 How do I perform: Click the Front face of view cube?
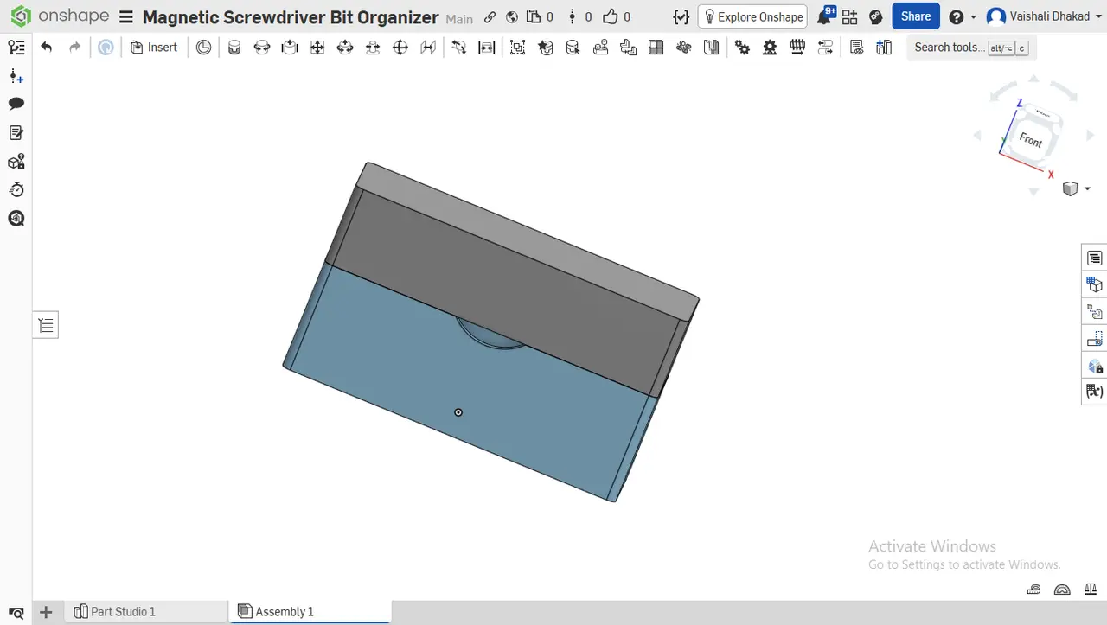pos(1030,139)
